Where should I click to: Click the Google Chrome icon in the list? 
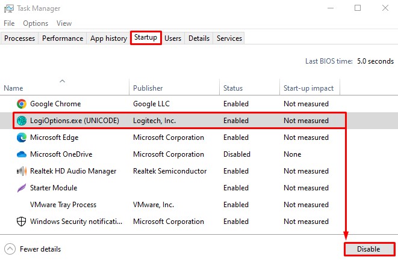tap(22, 104)
